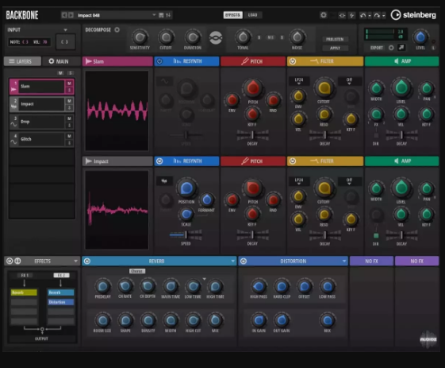Screen dimensions: 445x368
Task: Click the Chorus button in the reverb panel
Action: (137, 271)
